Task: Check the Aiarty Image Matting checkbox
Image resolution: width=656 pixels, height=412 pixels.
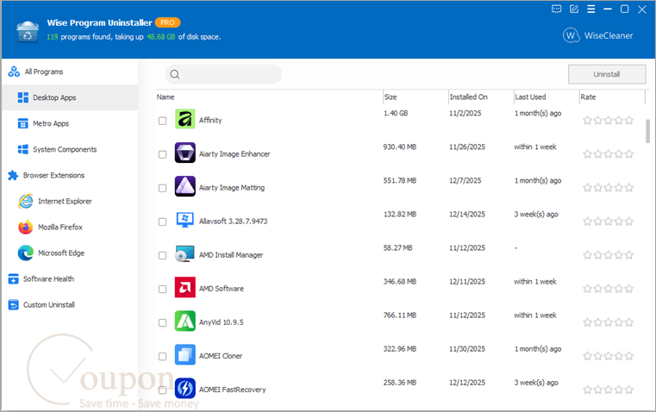Action: click(162, 188)
